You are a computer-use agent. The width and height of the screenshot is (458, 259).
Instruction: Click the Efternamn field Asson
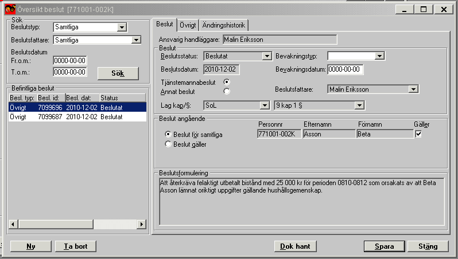coord(329,134)
